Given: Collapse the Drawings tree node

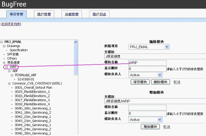Looking at the screenshot, I should pyautogui.click(x=4, y=46).
